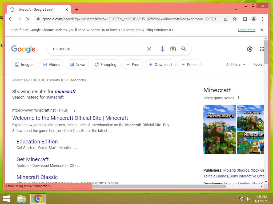Add the Download search refinement
This screenshot has height=204, width=273.
[160, 65]
